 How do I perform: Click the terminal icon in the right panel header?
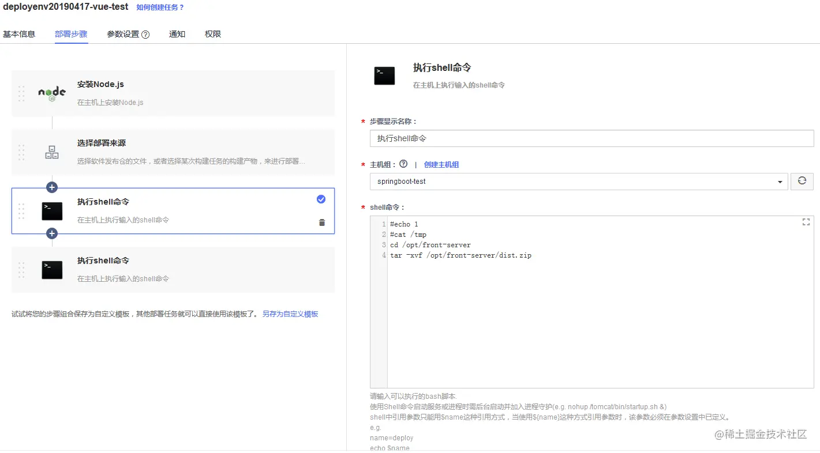tap(384, 74)
